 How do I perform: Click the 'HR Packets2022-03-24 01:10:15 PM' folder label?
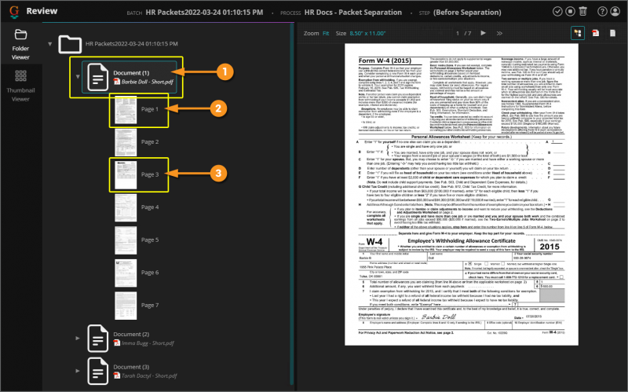tap(131, 44)
